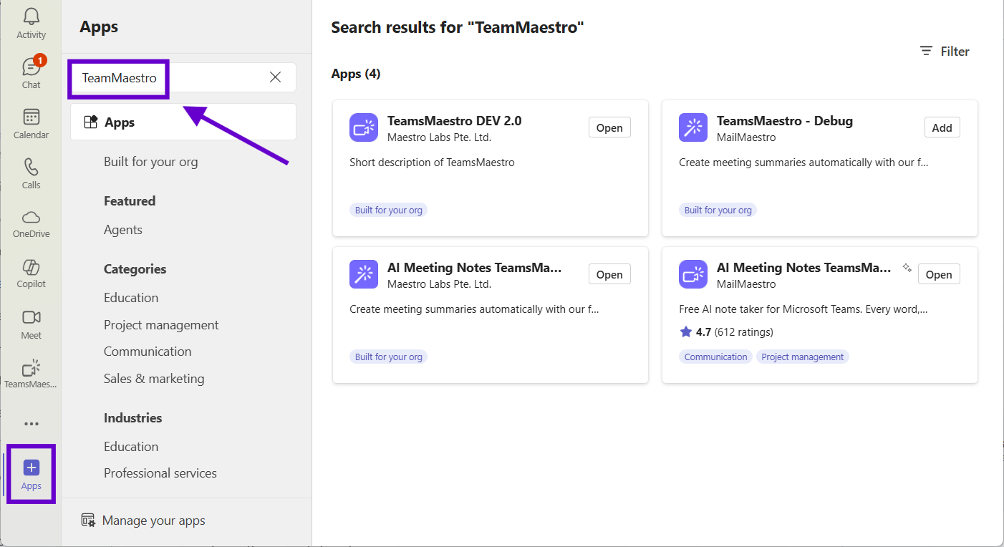Open AI Meeting Notes by Maestro Labs
1004x547 pixels.
(x=609, y=274)
